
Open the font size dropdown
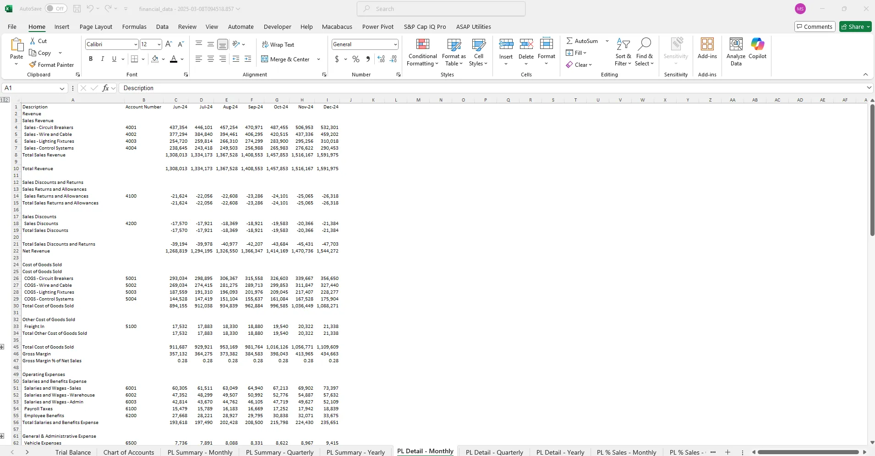pos(159,44)
